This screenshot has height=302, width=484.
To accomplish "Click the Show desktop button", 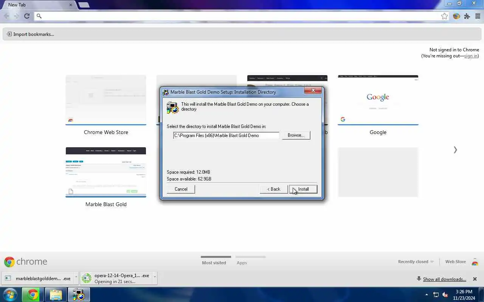I will coord(481,294).
